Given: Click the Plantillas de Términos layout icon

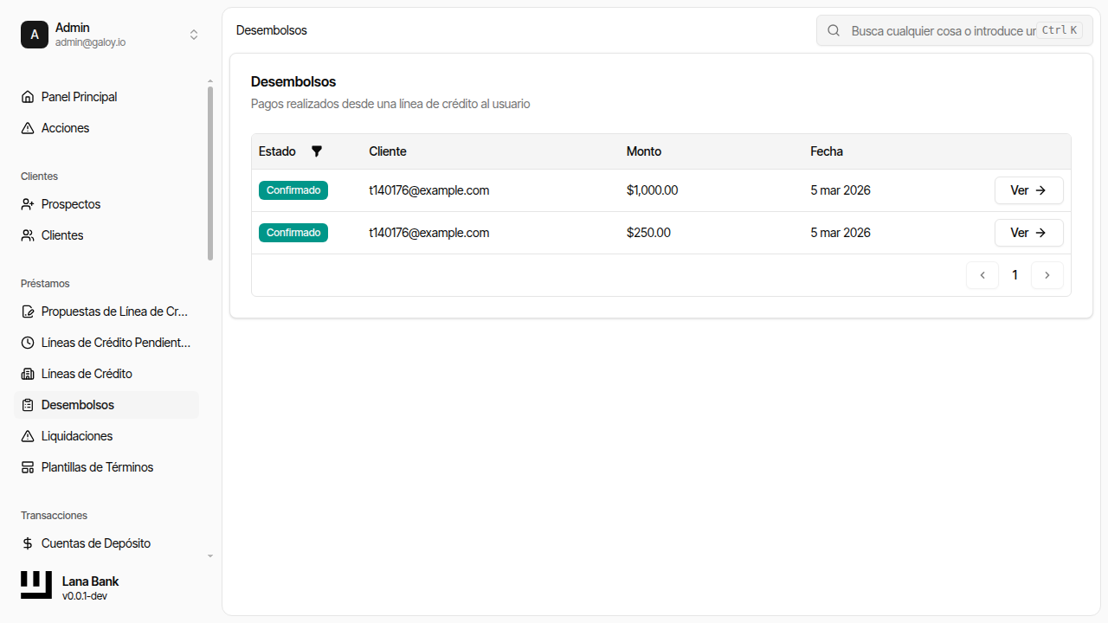Looking at the screenshot, I should click(28, 467).
